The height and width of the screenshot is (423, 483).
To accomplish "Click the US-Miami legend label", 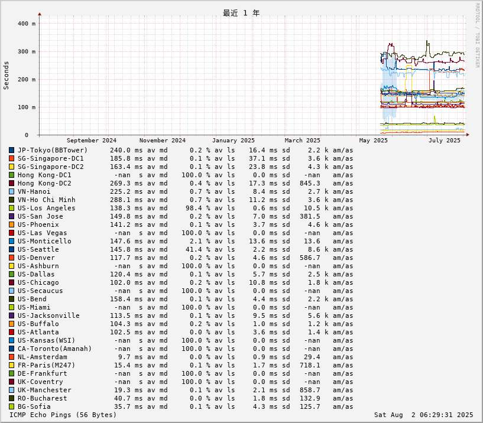I will click(x=34, y=308).
